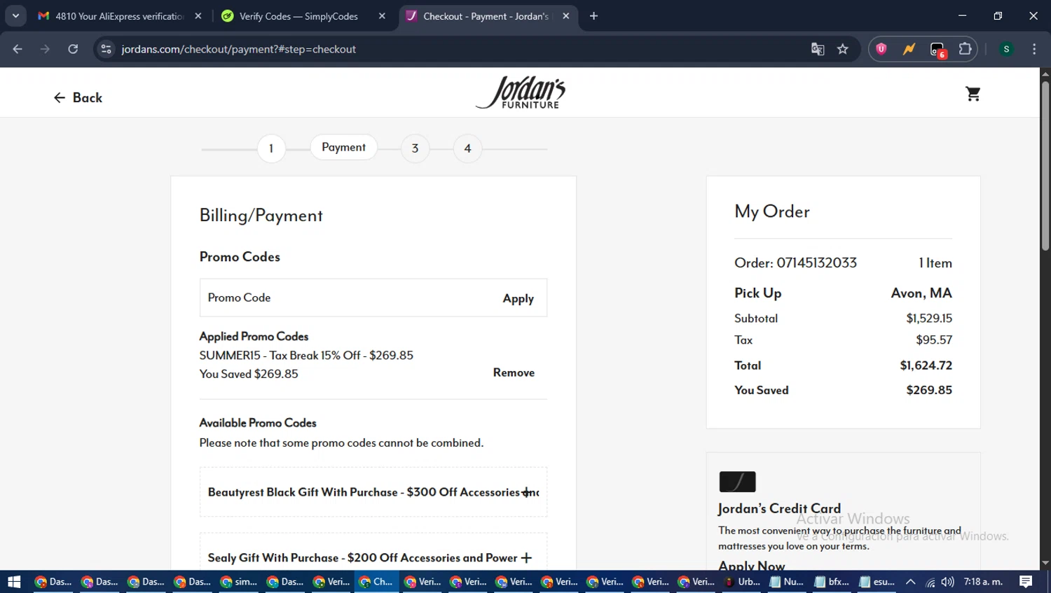The height and width of the screenshot is (593, 1051).
Task: Close the Verify Codes SimplyCodes tab
Action: click(382, 16)
